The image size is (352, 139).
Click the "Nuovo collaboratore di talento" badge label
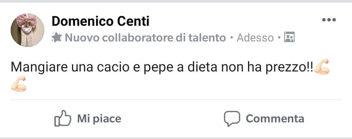point(145,38)
